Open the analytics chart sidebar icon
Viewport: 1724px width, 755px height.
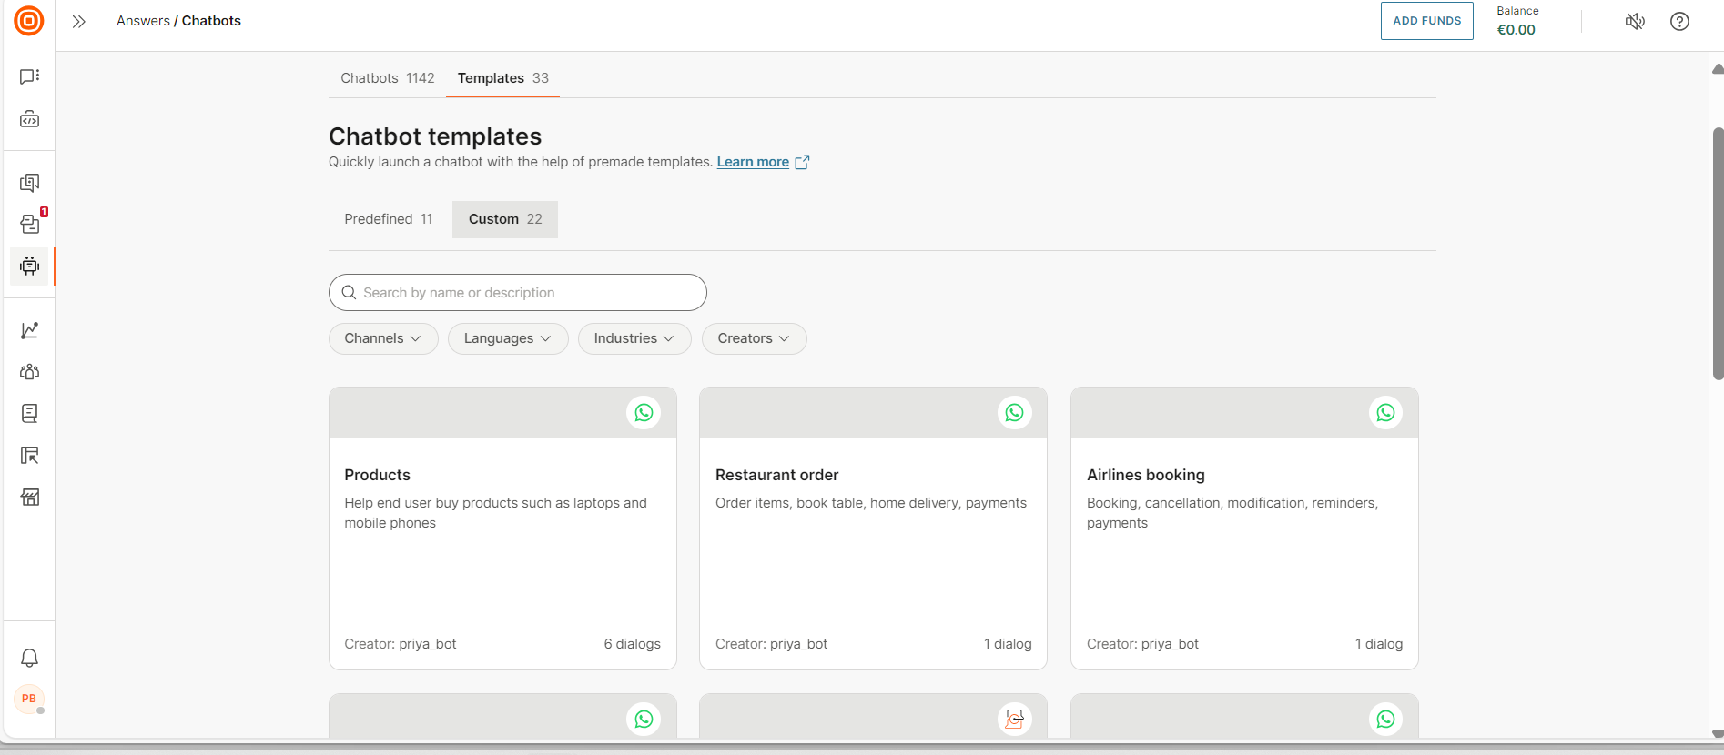tap(30, 330)
